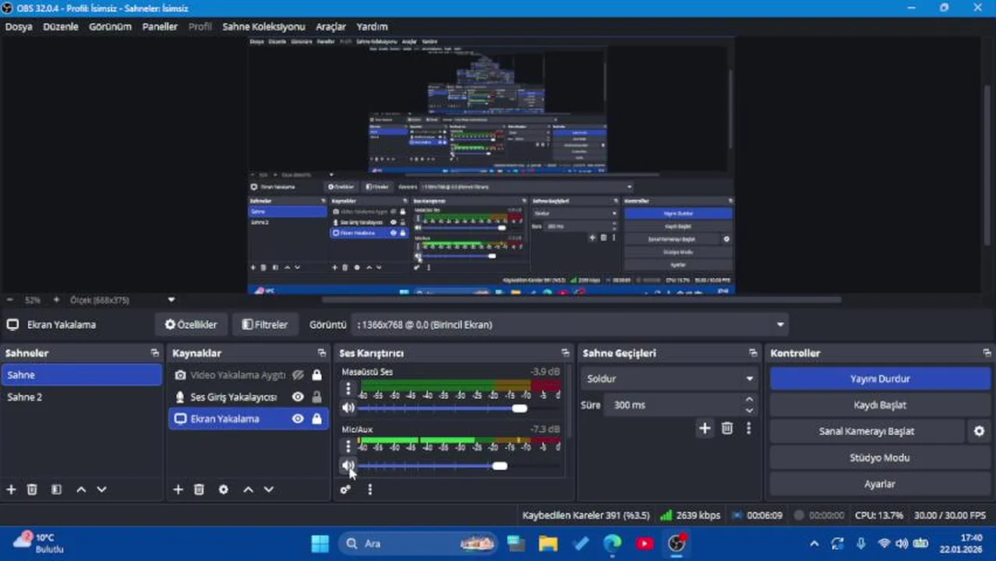
Task: Add a new source in Kaynaklar panel
Action: click(x=178, y=489)
